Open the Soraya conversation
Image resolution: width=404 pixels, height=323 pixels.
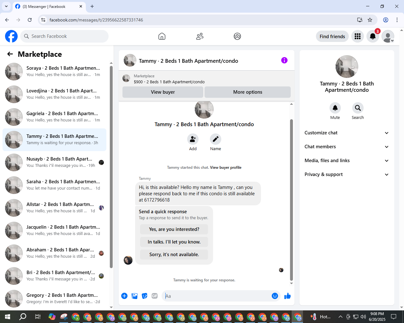click(55, 72)
